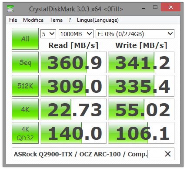
Task: Select the 4K QD32 read result 140.0
Action: (73, 133)
